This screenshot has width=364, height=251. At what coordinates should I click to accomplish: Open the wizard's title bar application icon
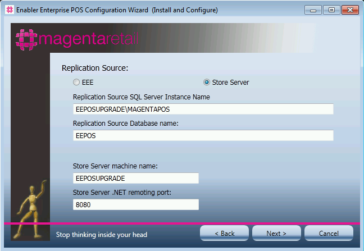tap(10, 10)
